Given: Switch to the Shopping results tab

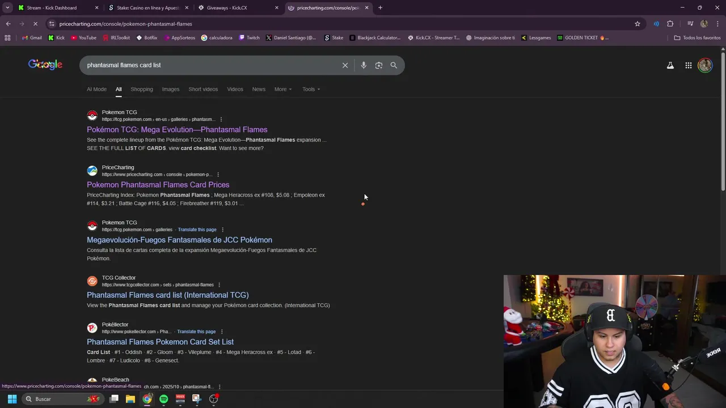Looking at the screenshot, I should tap(142, 89).
